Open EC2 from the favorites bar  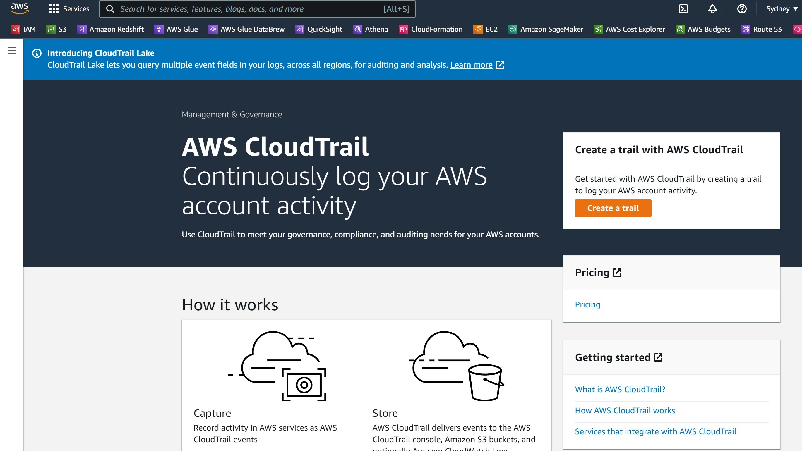pos(485,29)
